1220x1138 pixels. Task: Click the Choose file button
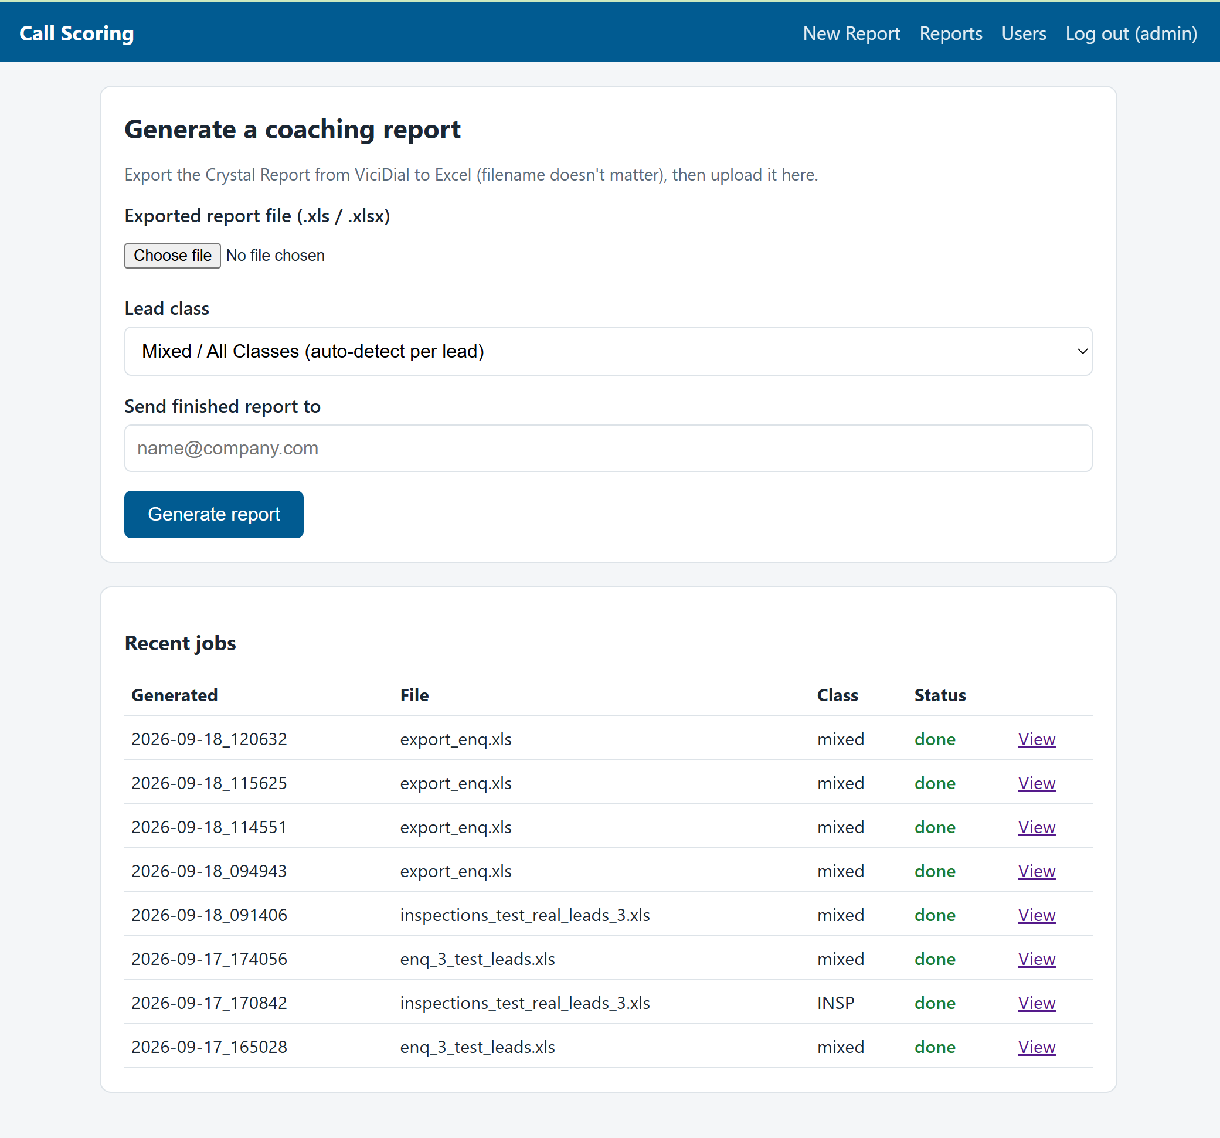[x=172, y=256]
